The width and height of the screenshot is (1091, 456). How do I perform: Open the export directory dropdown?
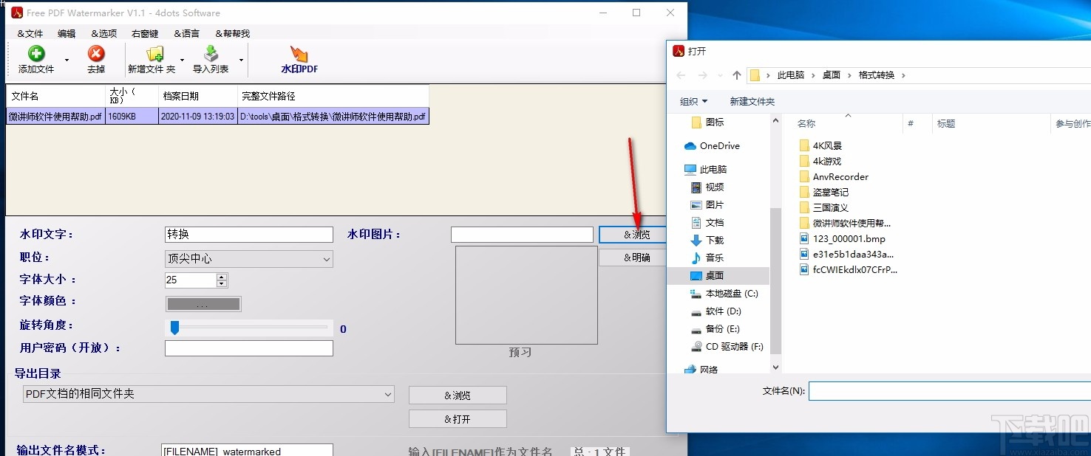coord(208,394)
